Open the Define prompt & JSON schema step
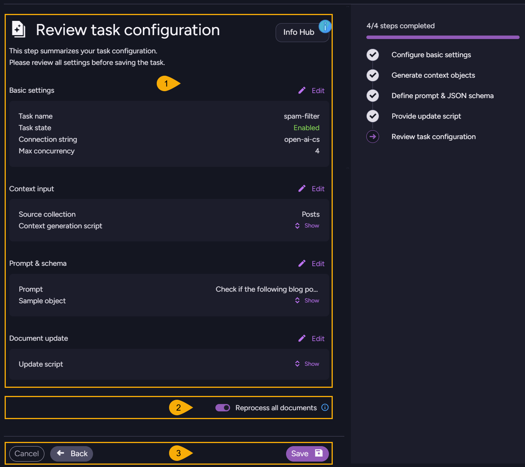Screen dimensions: 525x467 tap(442, 95)
